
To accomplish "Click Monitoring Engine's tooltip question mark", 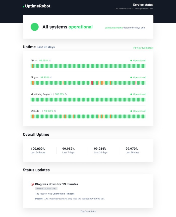I will pyautogui.click(x=66, y=94).
